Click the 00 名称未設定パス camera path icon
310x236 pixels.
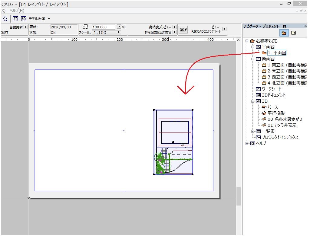pyautogui.click(x=264, y=119)
